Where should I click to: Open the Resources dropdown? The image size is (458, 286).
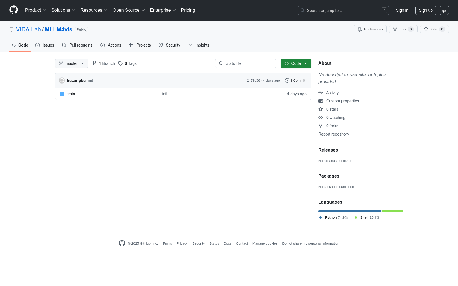[94, 10]
